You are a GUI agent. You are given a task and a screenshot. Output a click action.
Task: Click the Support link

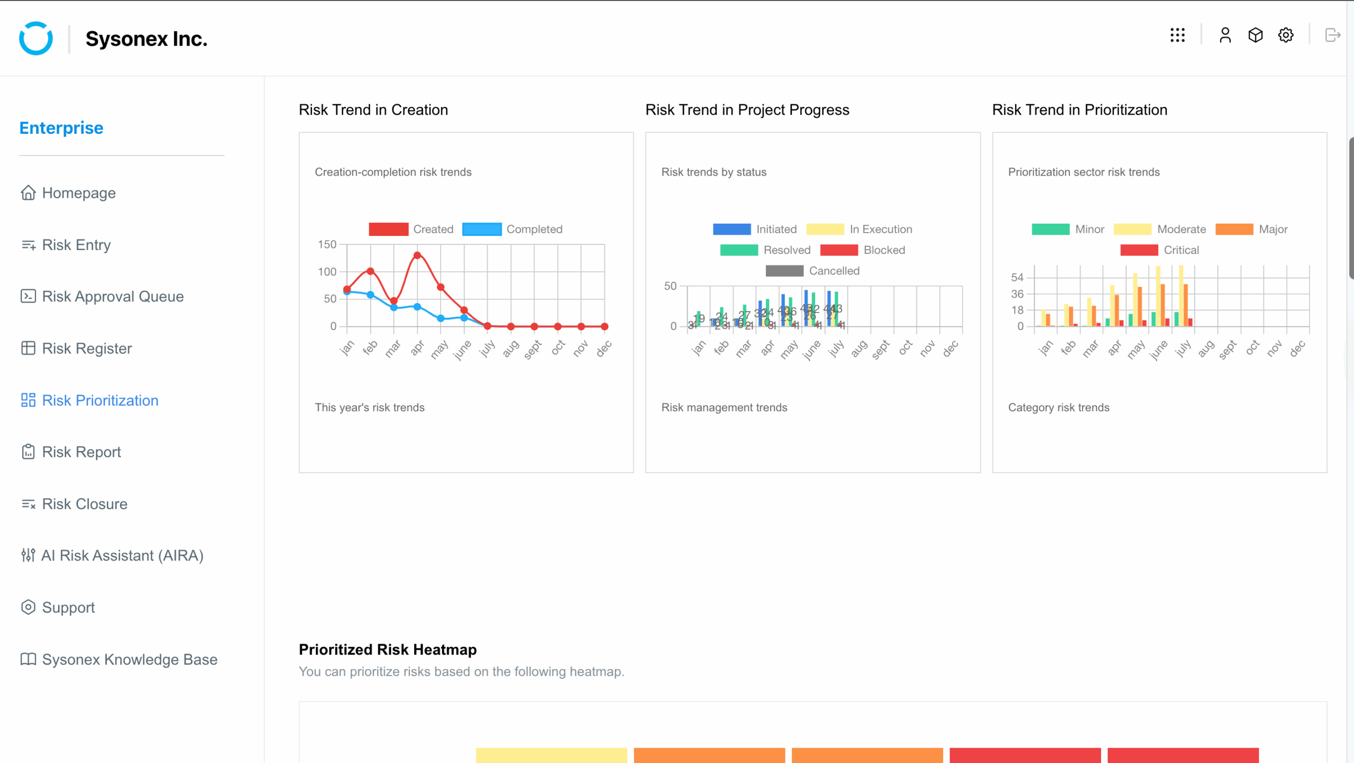point(68,608)
